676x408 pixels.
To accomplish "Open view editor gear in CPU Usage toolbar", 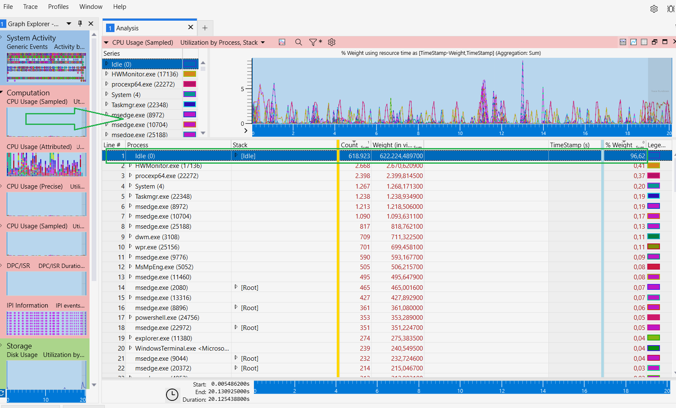I will [332, 42].
